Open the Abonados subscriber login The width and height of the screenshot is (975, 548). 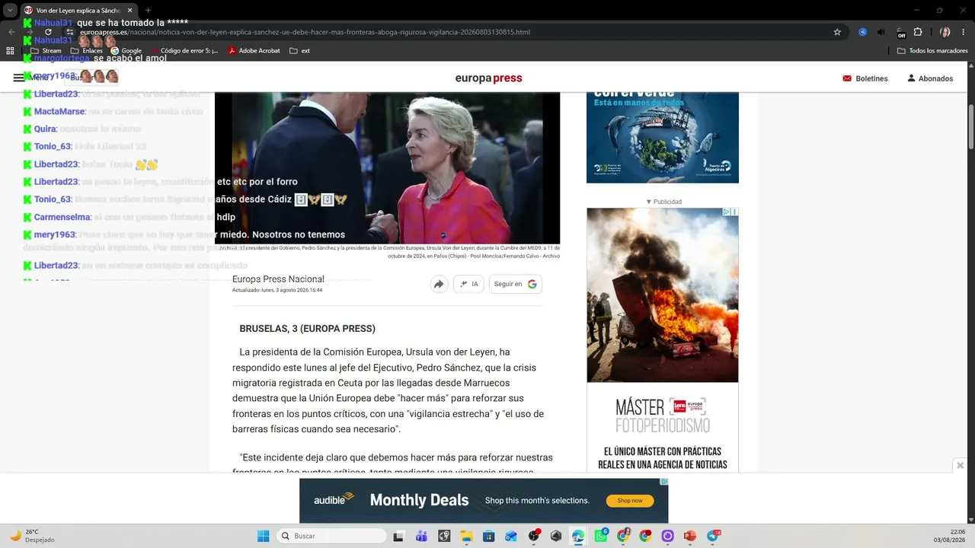pos(930,78)
